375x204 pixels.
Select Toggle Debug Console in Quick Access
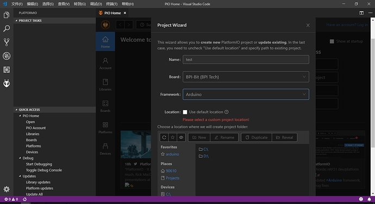coord(44,170)
